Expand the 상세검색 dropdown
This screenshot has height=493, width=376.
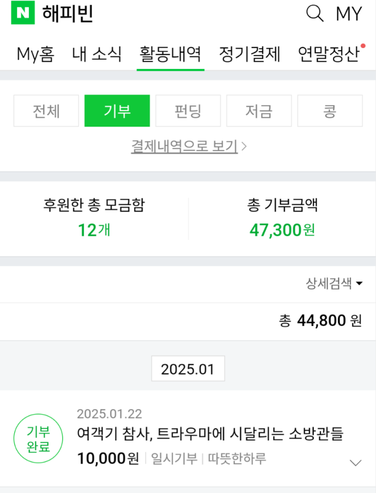(x=334, y=283)
